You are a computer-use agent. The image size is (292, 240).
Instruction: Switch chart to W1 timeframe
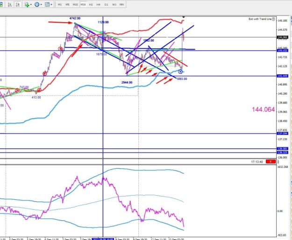[x=114, y=5]
